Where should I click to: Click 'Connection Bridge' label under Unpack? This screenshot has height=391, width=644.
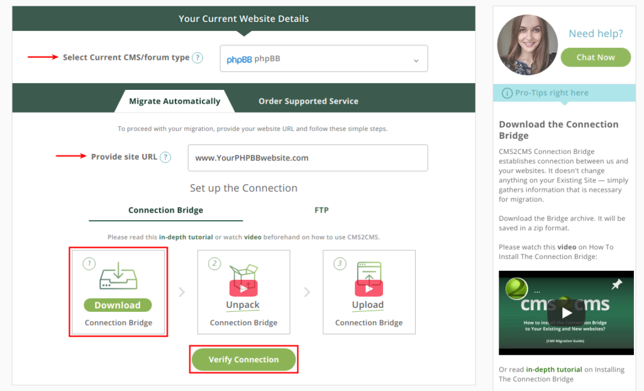coord(243,323)
